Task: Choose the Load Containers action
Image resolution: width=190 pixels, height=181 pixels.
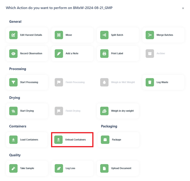Action: (27, 140)
